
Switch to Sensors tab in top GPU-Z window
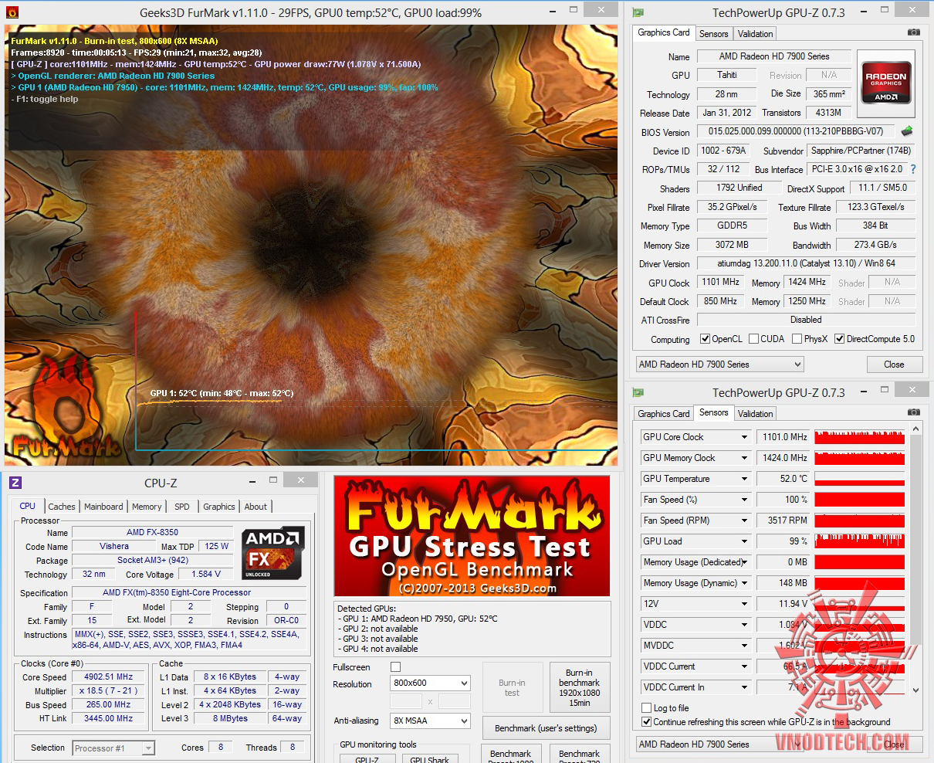coord(713,34)
